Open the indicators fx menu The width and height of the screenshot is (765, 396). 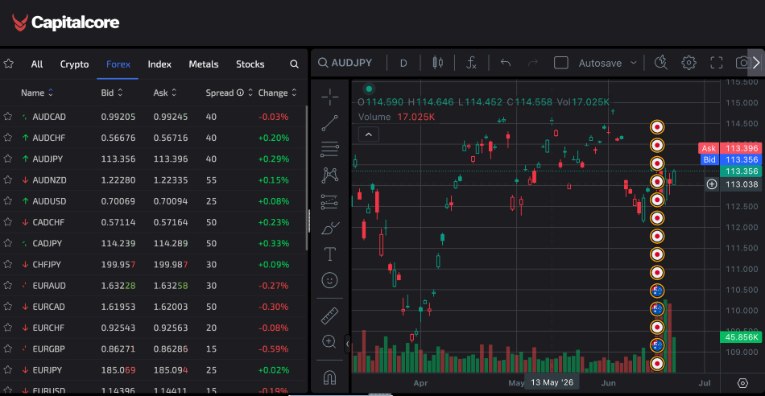coord(471,63)
